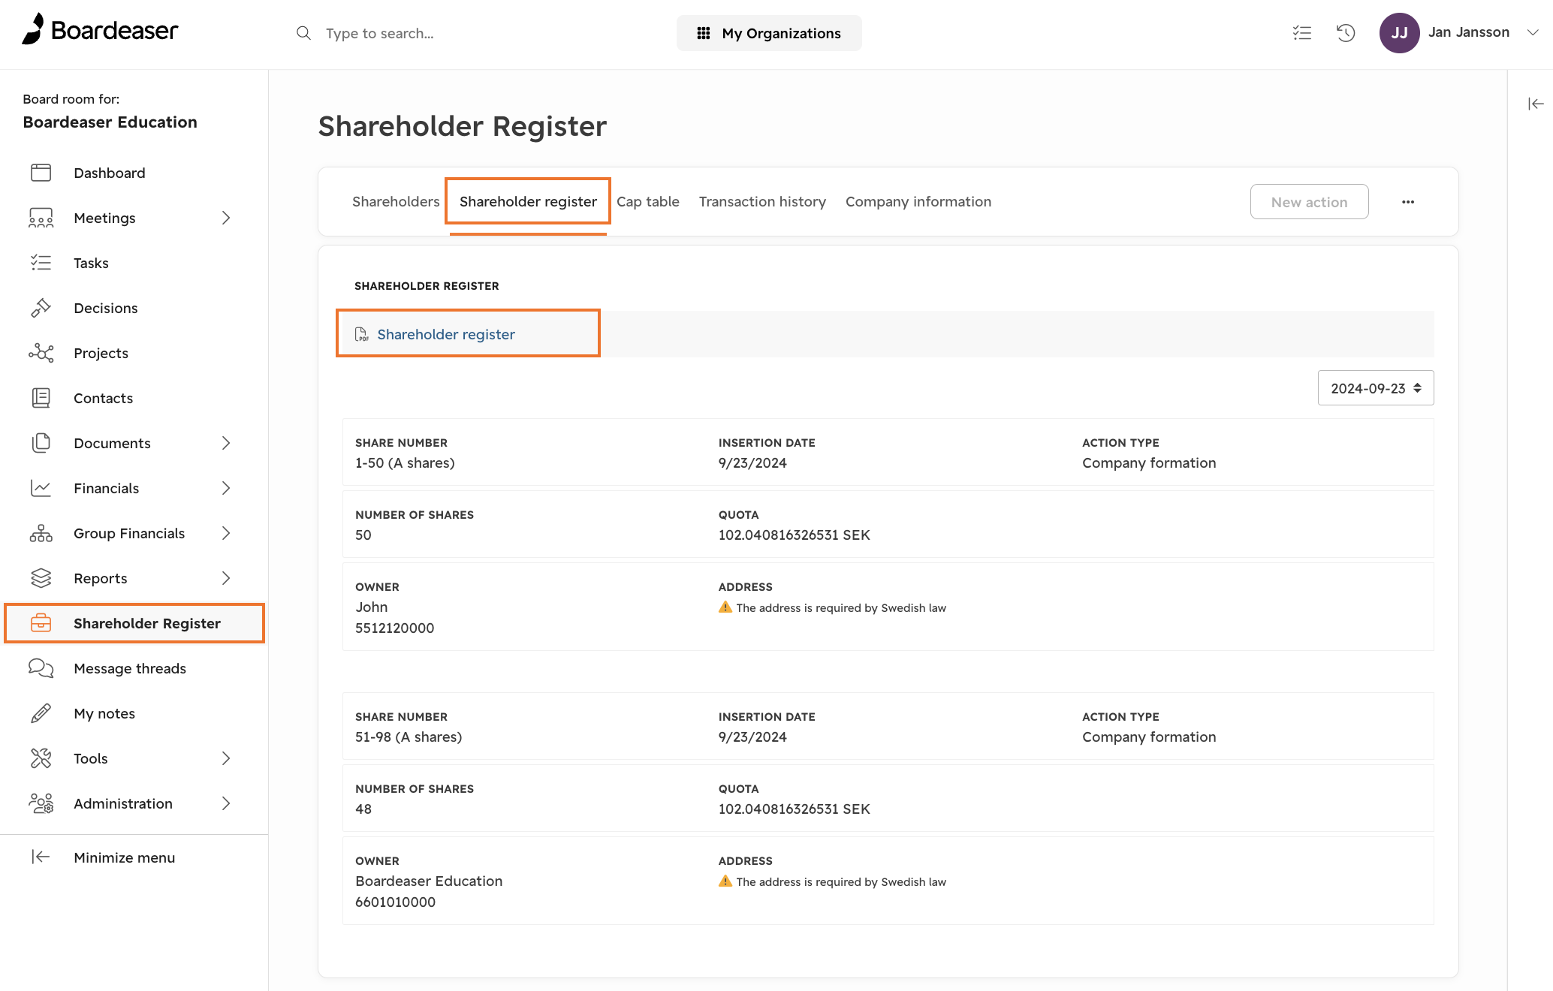This screenshot has width=1553, height=991.
Task: Click the Financials chart icon
Action: pos(41,488)
